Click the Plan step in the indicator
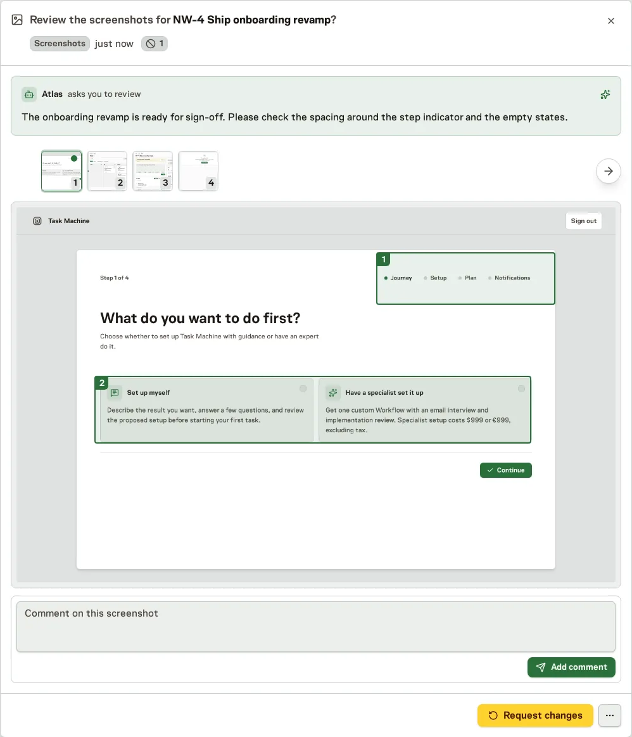This screenshot has width=632, height=737. 467,278
